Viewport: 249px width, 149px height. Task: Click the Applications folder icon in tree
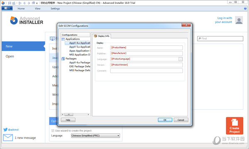63,39
